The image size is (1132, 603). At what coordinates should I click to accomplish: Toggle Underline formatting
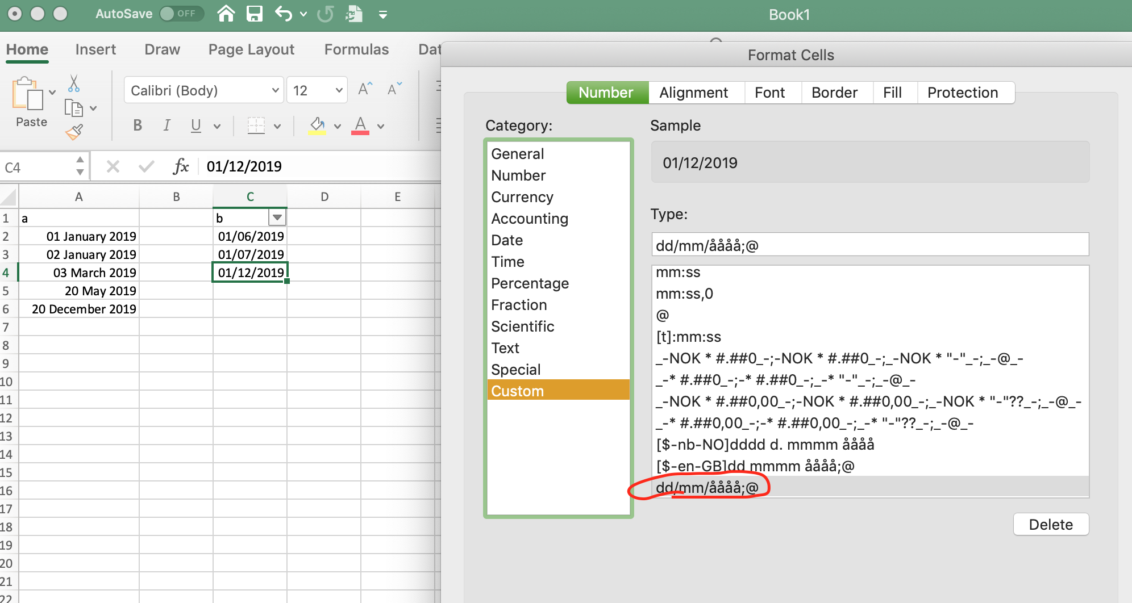tap(196, 125)
